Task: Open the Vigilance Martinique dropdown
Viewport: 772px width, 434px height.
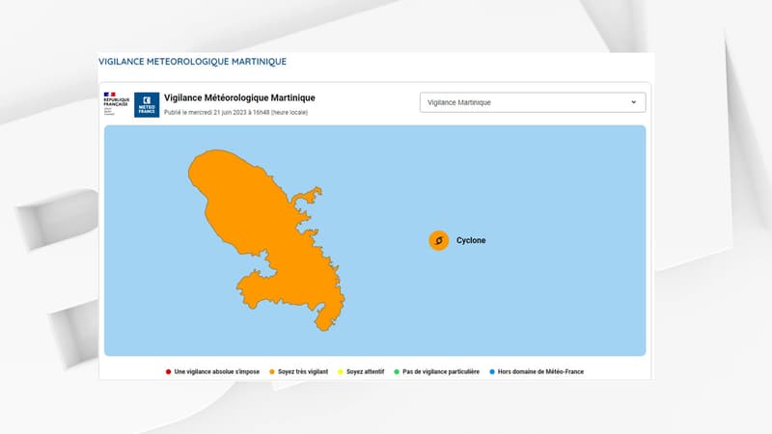Action: (x=533, y=102)
